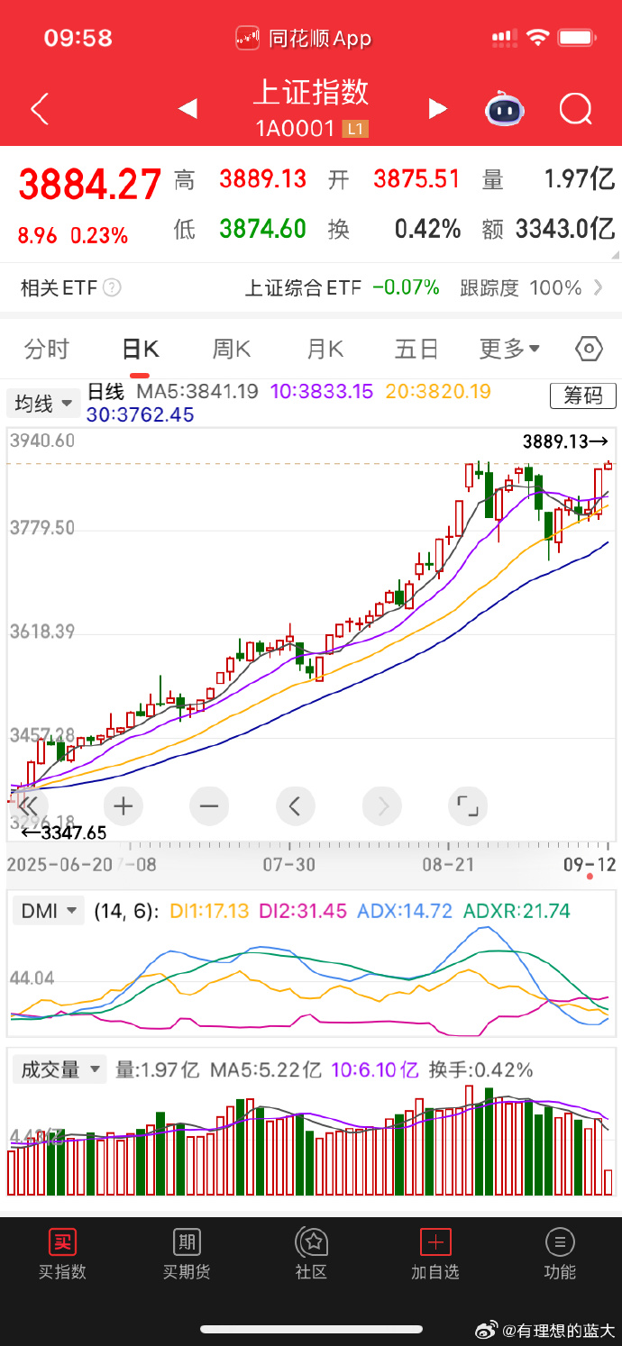622x1346 pixels.
Task: Tap the 10:3833.15 legend value
Action: point(320,392)
